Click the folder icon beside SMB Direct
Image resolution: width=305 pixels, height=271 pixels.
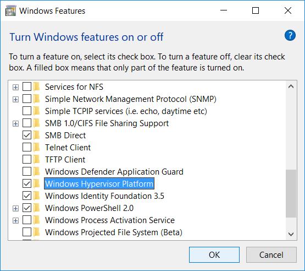click(x=36, y=135)
